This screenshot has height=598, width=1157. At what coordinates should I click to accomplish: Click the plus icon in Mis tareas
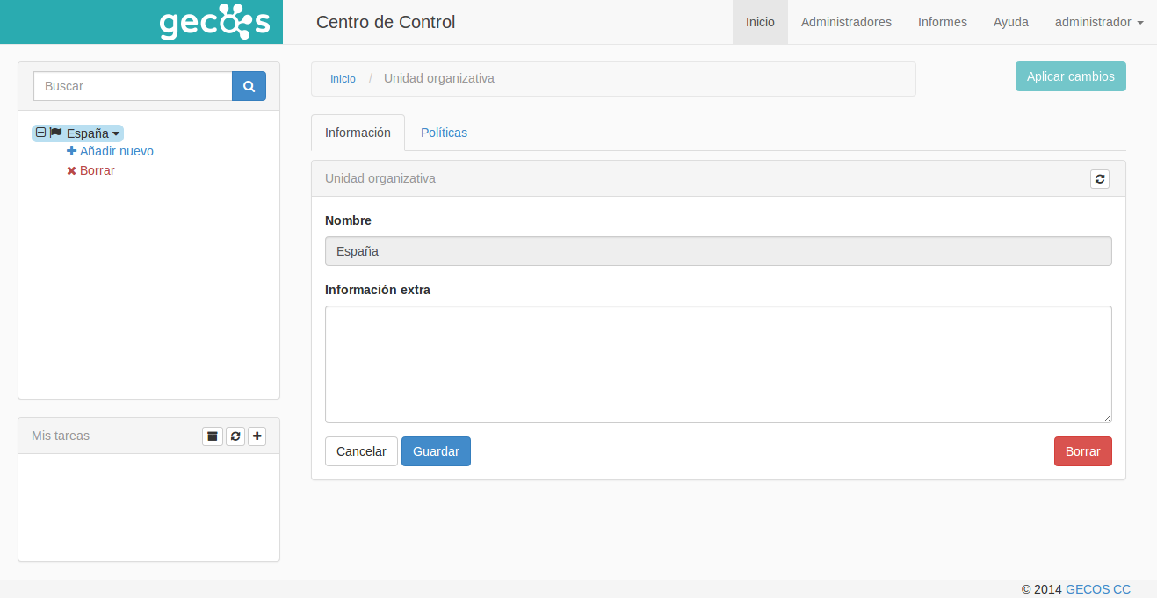click(257, 436)
